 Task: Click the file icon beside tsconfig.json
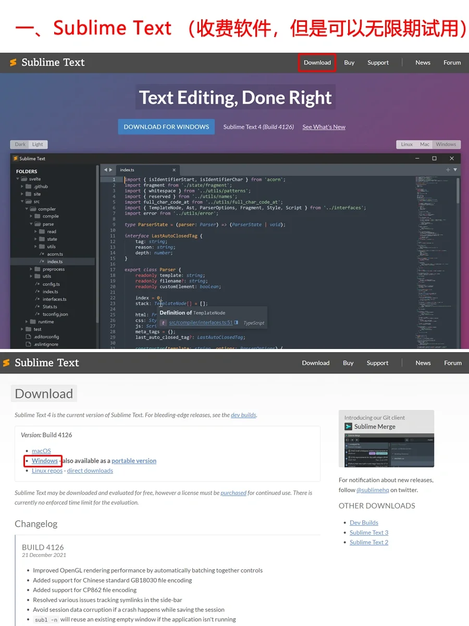pyautogui.click(x=38, y=314)
